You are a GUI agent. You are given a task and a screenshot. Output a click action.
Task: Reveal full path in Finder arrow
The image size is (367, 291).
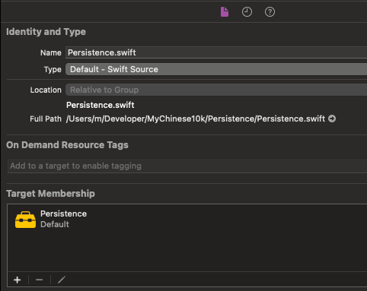[332, 119]
